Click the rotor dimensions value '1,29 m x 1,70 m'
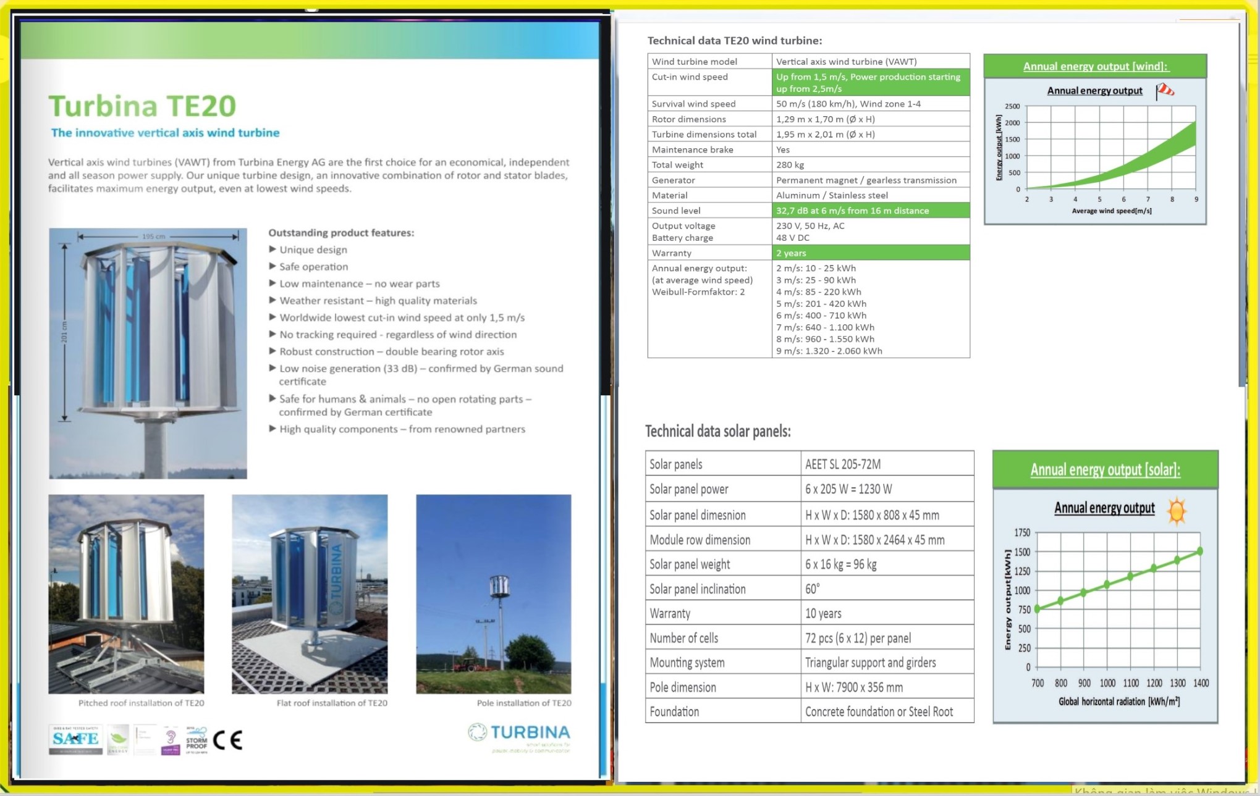Image resolution: width=1260 pixels, height=796 pixels. [x=871, y=119]
